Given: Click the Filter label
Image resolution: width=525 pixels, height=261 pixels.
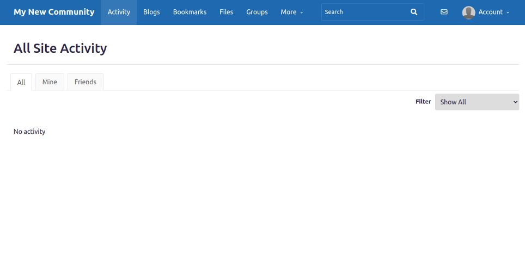Looking at the screenshot, I should (x=423, y=102).
